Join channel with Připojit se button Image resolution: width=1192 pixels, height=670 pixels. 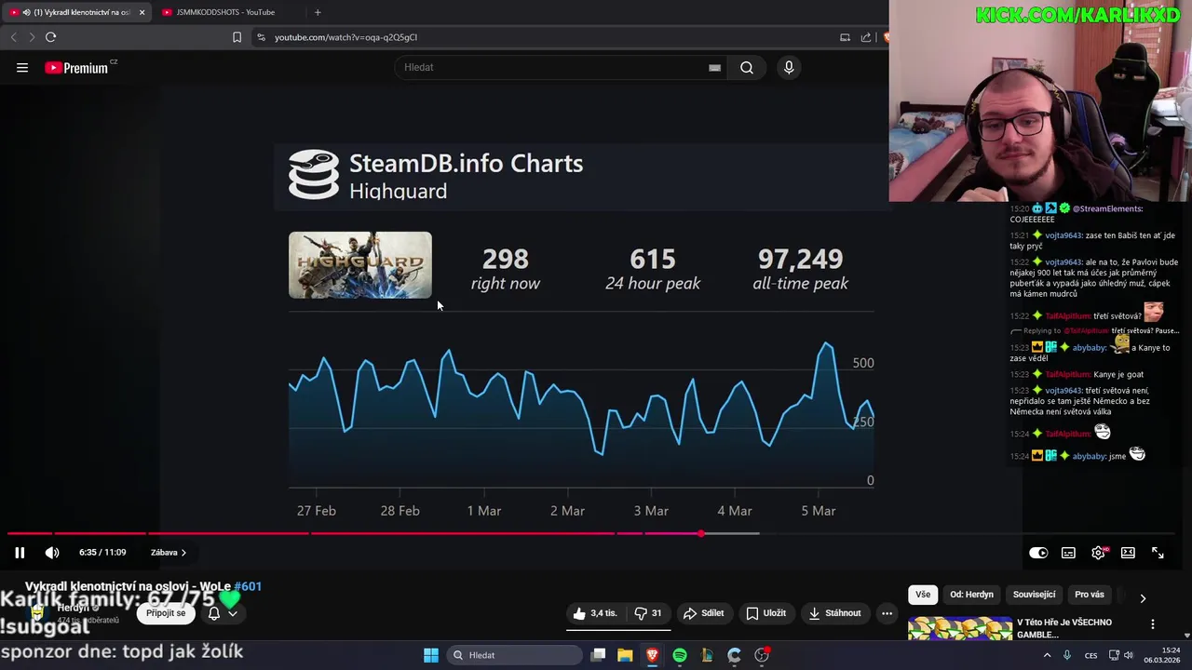[166, 613]
